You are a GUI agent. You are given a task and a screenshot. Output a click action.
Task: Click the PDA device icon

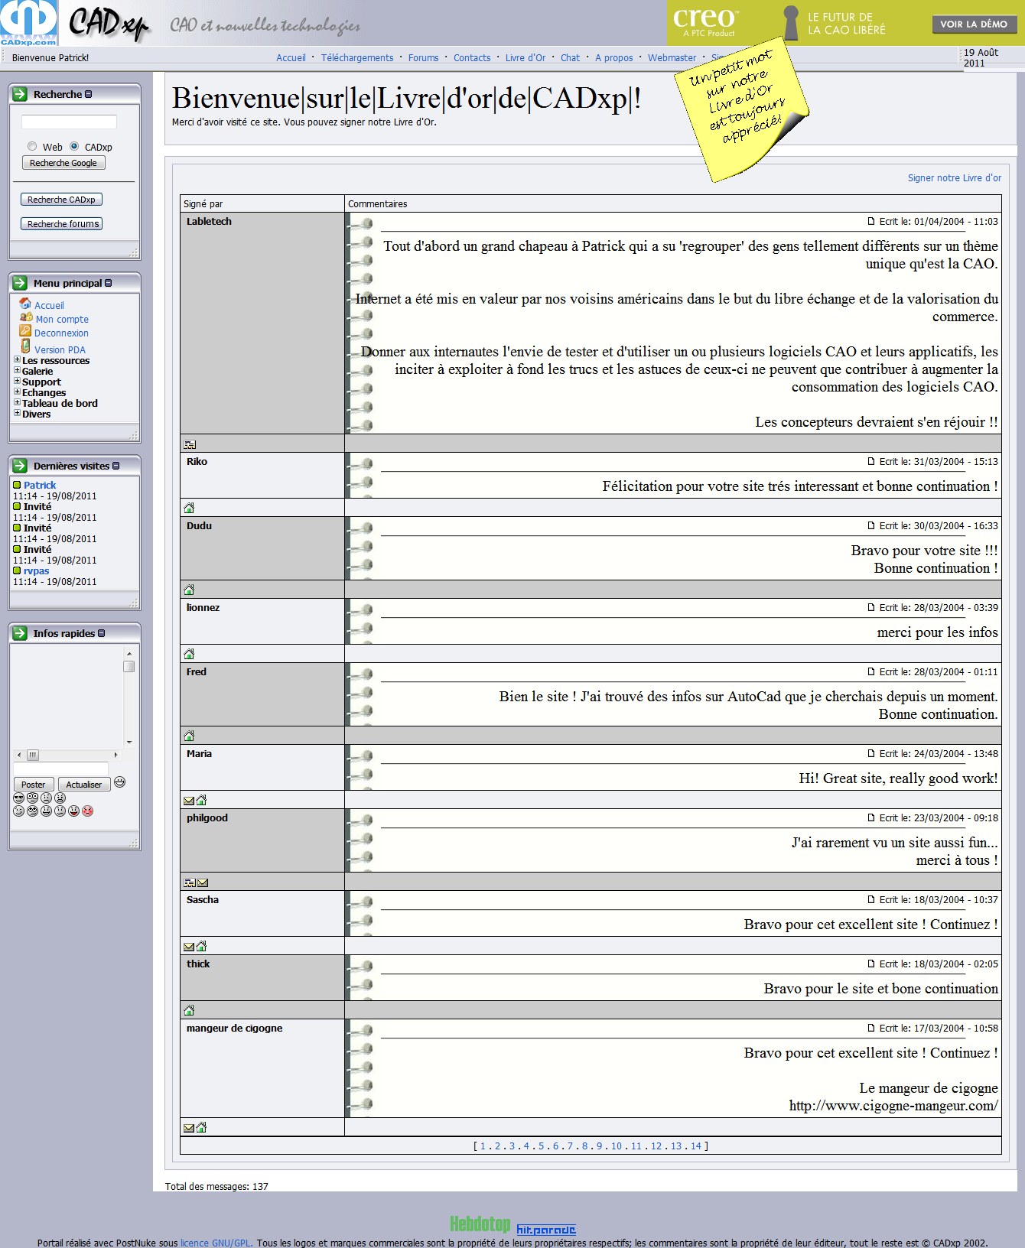pyautogui.click(x=25, y=347)
